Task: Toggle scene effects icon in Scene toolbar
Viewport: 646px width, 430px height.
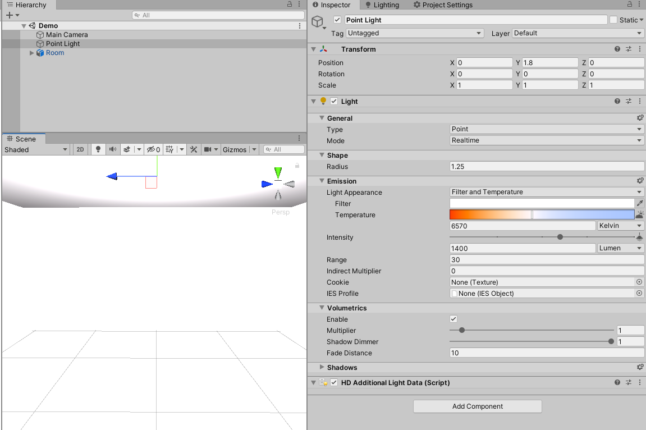Action: pos(127,149)
